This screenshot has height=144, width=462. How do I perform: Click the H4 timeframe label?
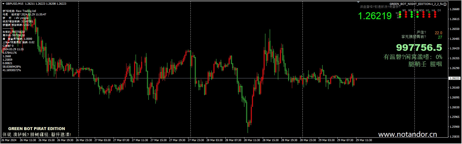tap(434, 10)
